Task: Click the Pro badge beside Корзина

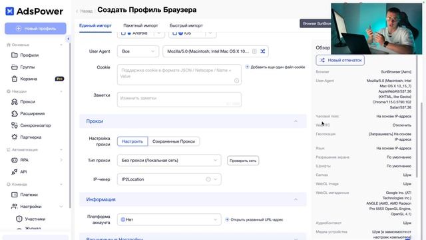Action: (x=59, y=79)
